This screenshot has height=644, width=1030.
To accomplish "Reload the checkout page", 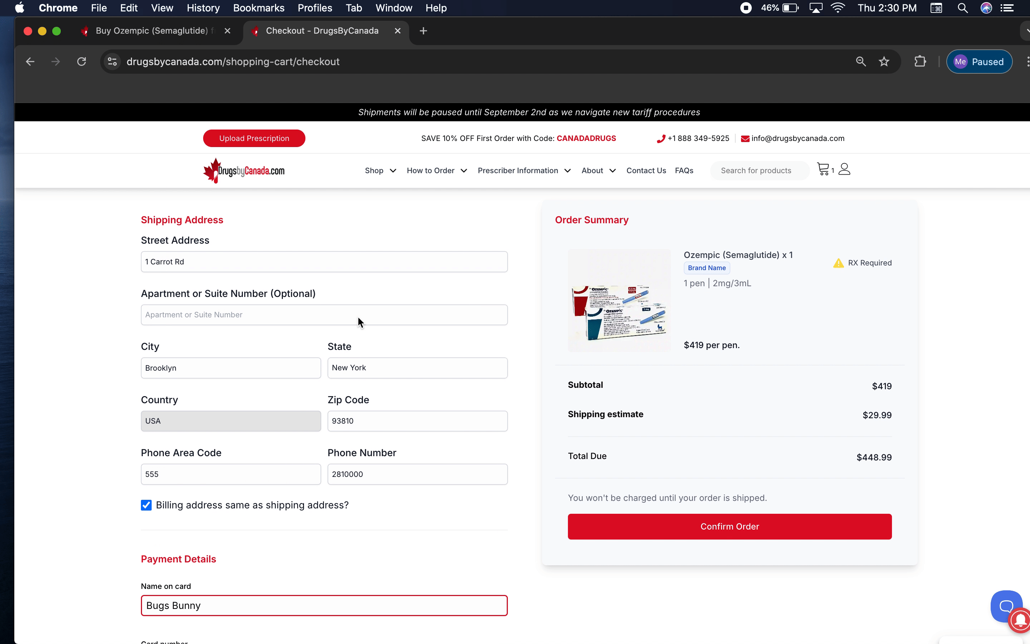I will (x=81, y=62).
